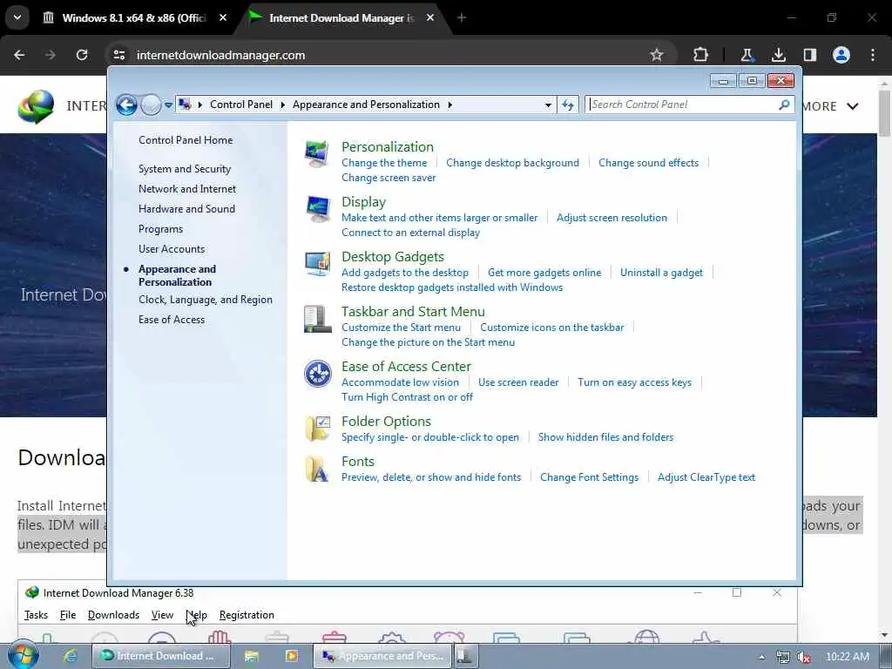This screenshot has height=669, width=892.
Task: Launch Internet Explorer from the taskbar
Action: (71, 656)
